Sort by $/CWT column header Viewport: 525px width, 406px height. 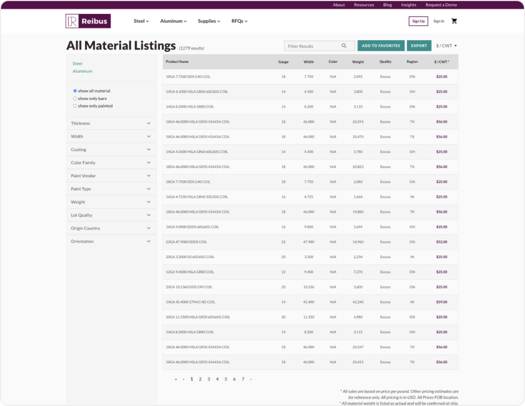442,62
